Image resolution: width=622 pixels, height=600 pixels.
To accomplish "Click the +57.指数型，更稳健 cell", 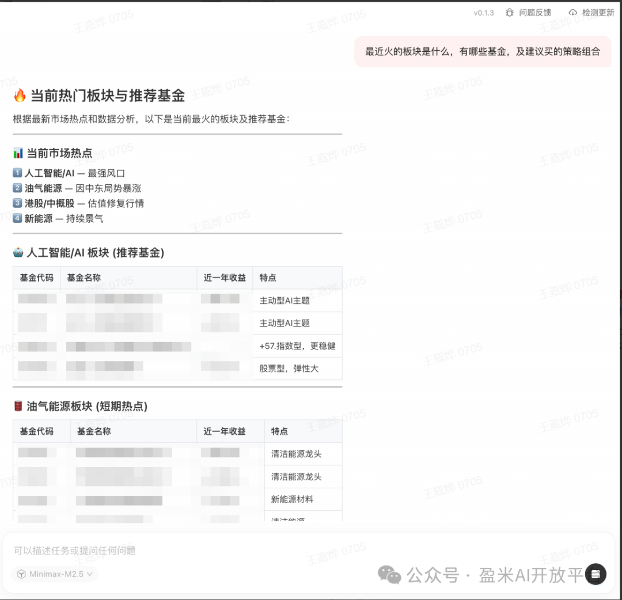I will coord(297,346).
